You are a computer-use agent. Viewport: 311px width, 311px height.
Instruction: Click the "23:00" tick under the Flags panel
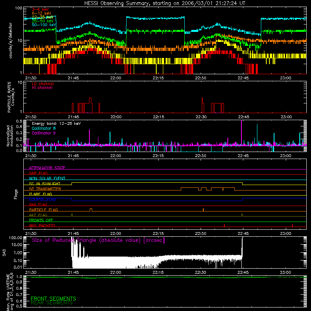[x=286, y=234]
